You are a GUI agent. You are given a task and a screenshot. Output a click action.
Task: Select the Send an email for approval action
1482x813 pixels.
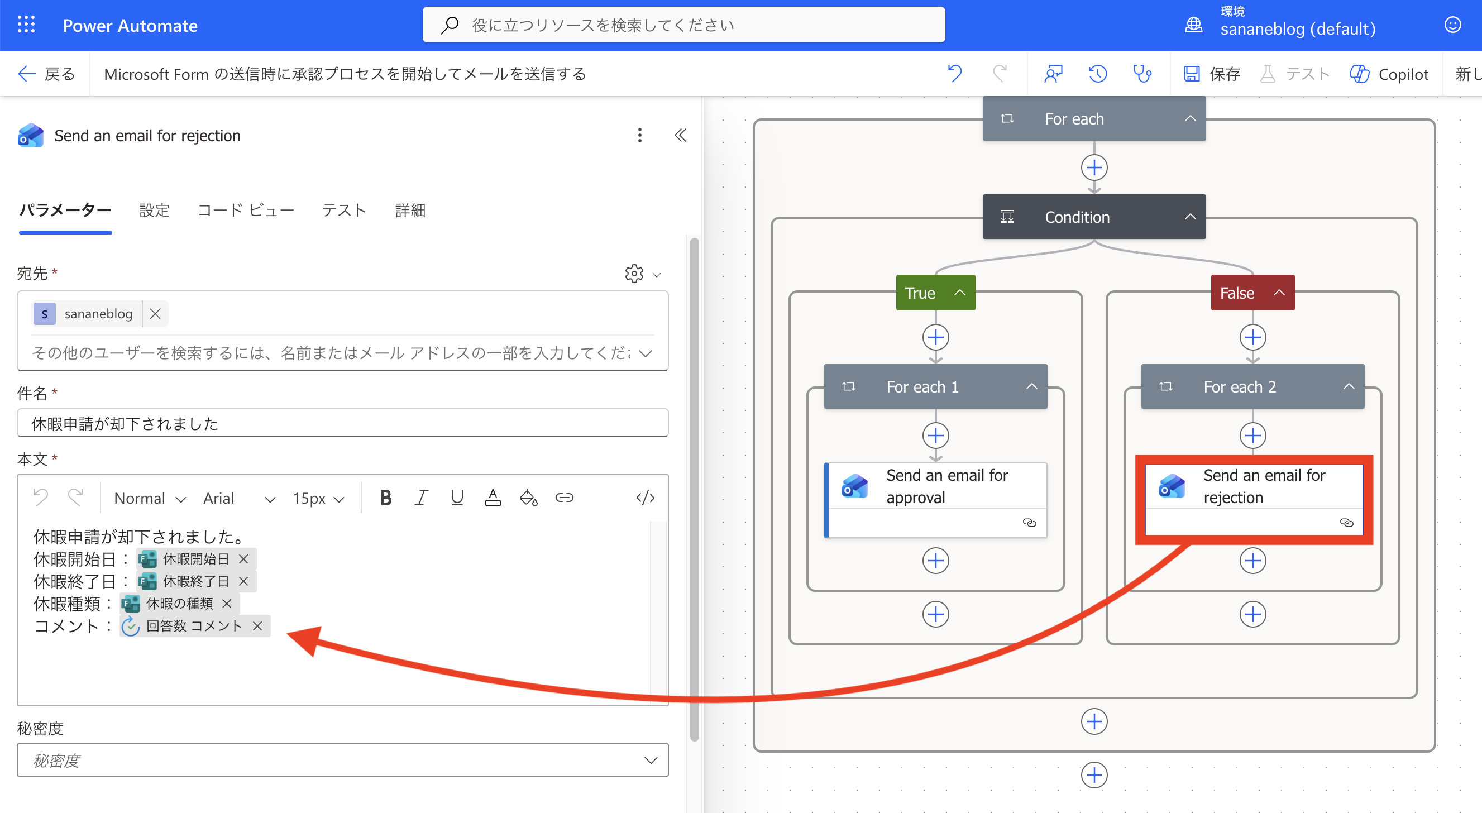tap(935, 499)
